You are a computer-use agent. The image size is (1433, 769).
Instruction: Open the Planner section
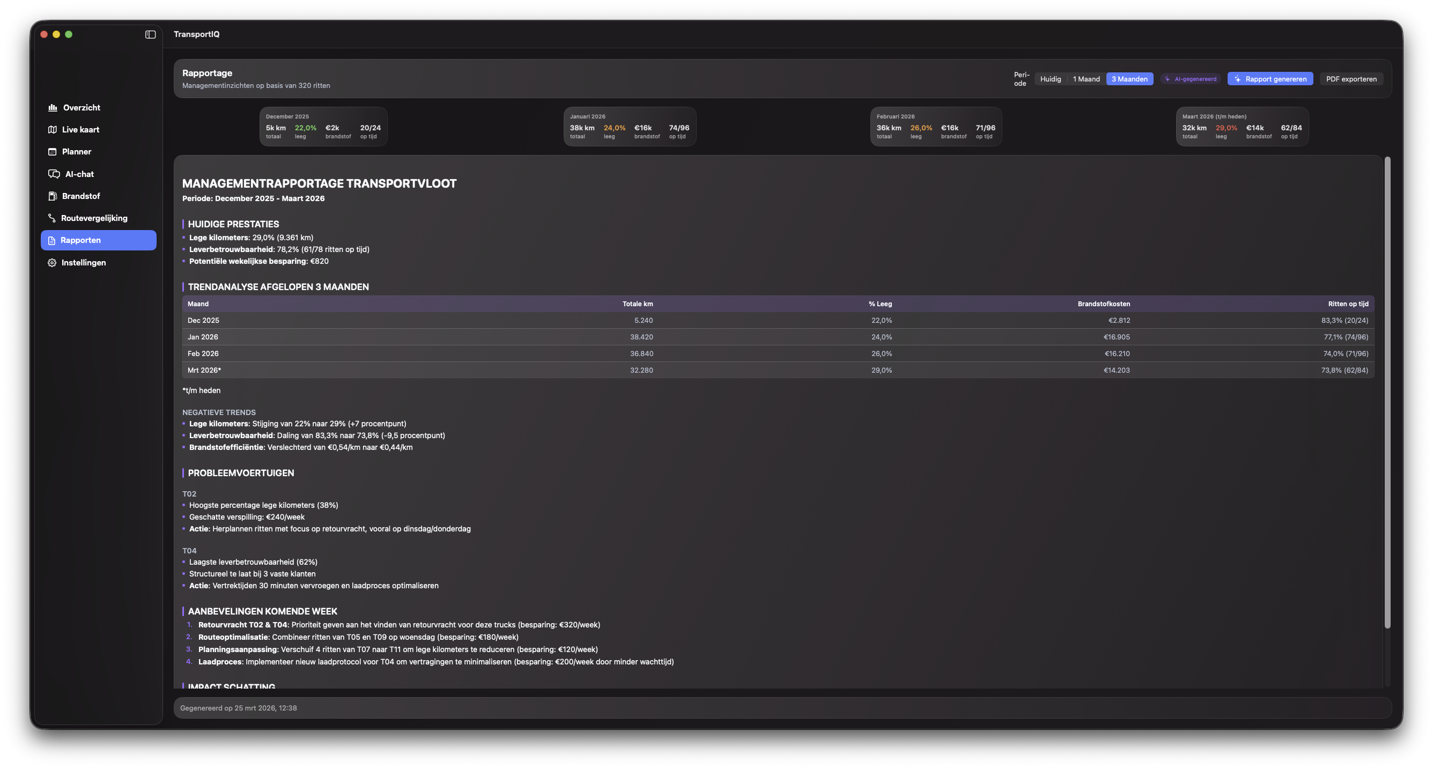(x=53, y=151)
